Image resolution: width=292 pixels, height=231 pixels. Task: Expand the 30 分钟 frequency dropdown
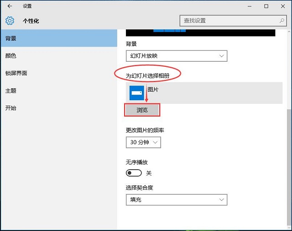pos(143,142)
